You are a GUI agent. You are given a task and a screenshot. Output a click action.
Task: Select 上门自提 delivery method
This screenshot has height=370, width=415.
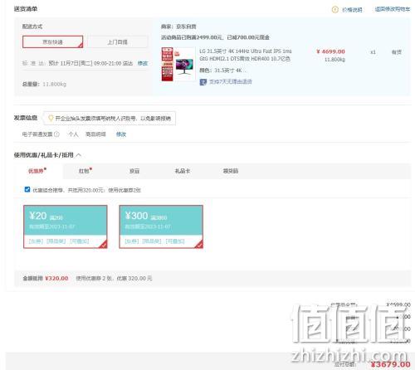pyautogui.click(x=117, y=42)
